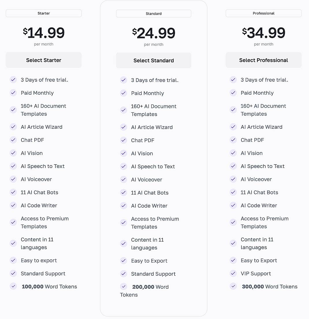The image size is (309, 319).
Task: Click the checkmark beside AI Voiceover under Starter
Action: (x=13, y=179)
